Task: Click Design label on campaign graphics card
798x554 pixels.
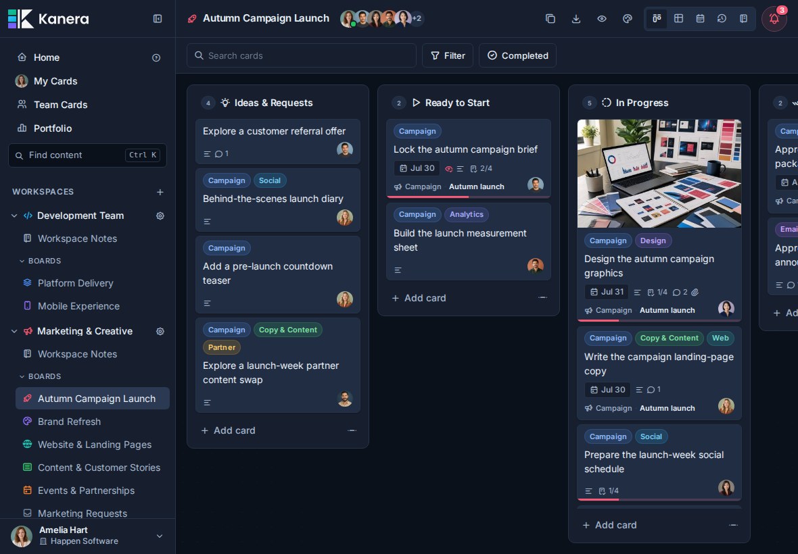Action: 653,241
